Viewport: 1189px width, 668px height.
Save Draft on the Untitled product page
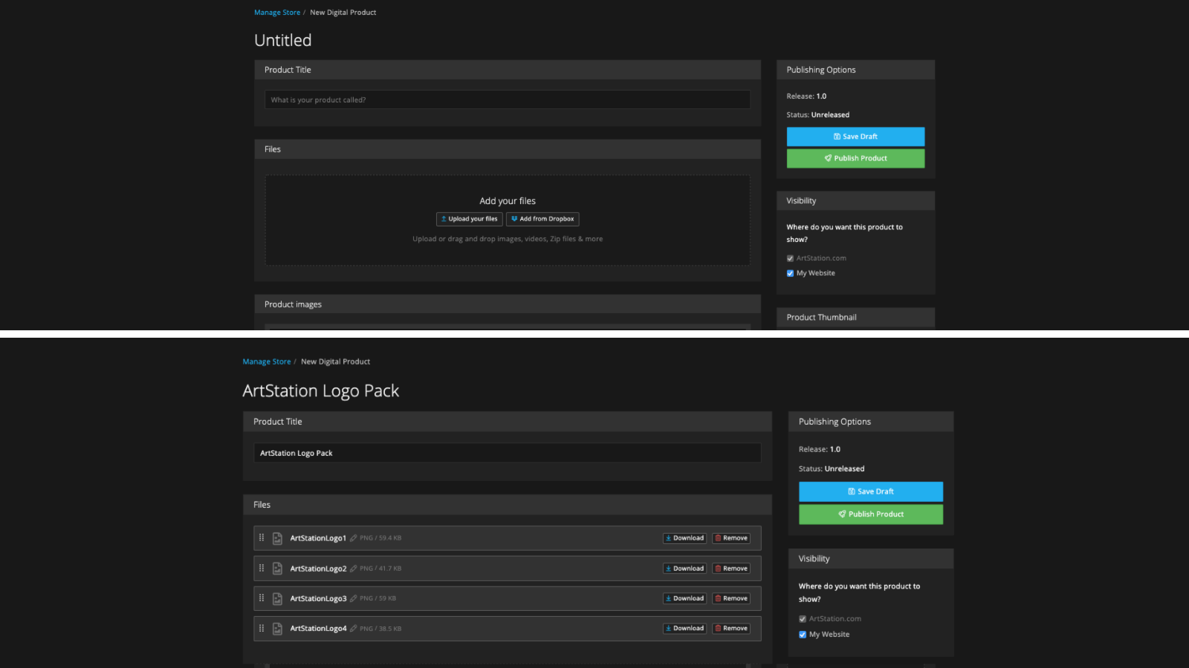pos(855,137)
